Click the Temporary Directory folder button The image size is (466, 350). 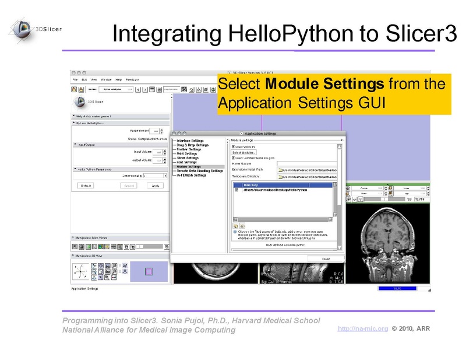pos(280,177)
